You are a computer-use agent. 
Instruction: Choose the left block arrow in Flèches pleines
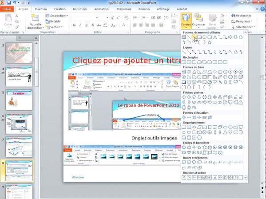[189, 97]
